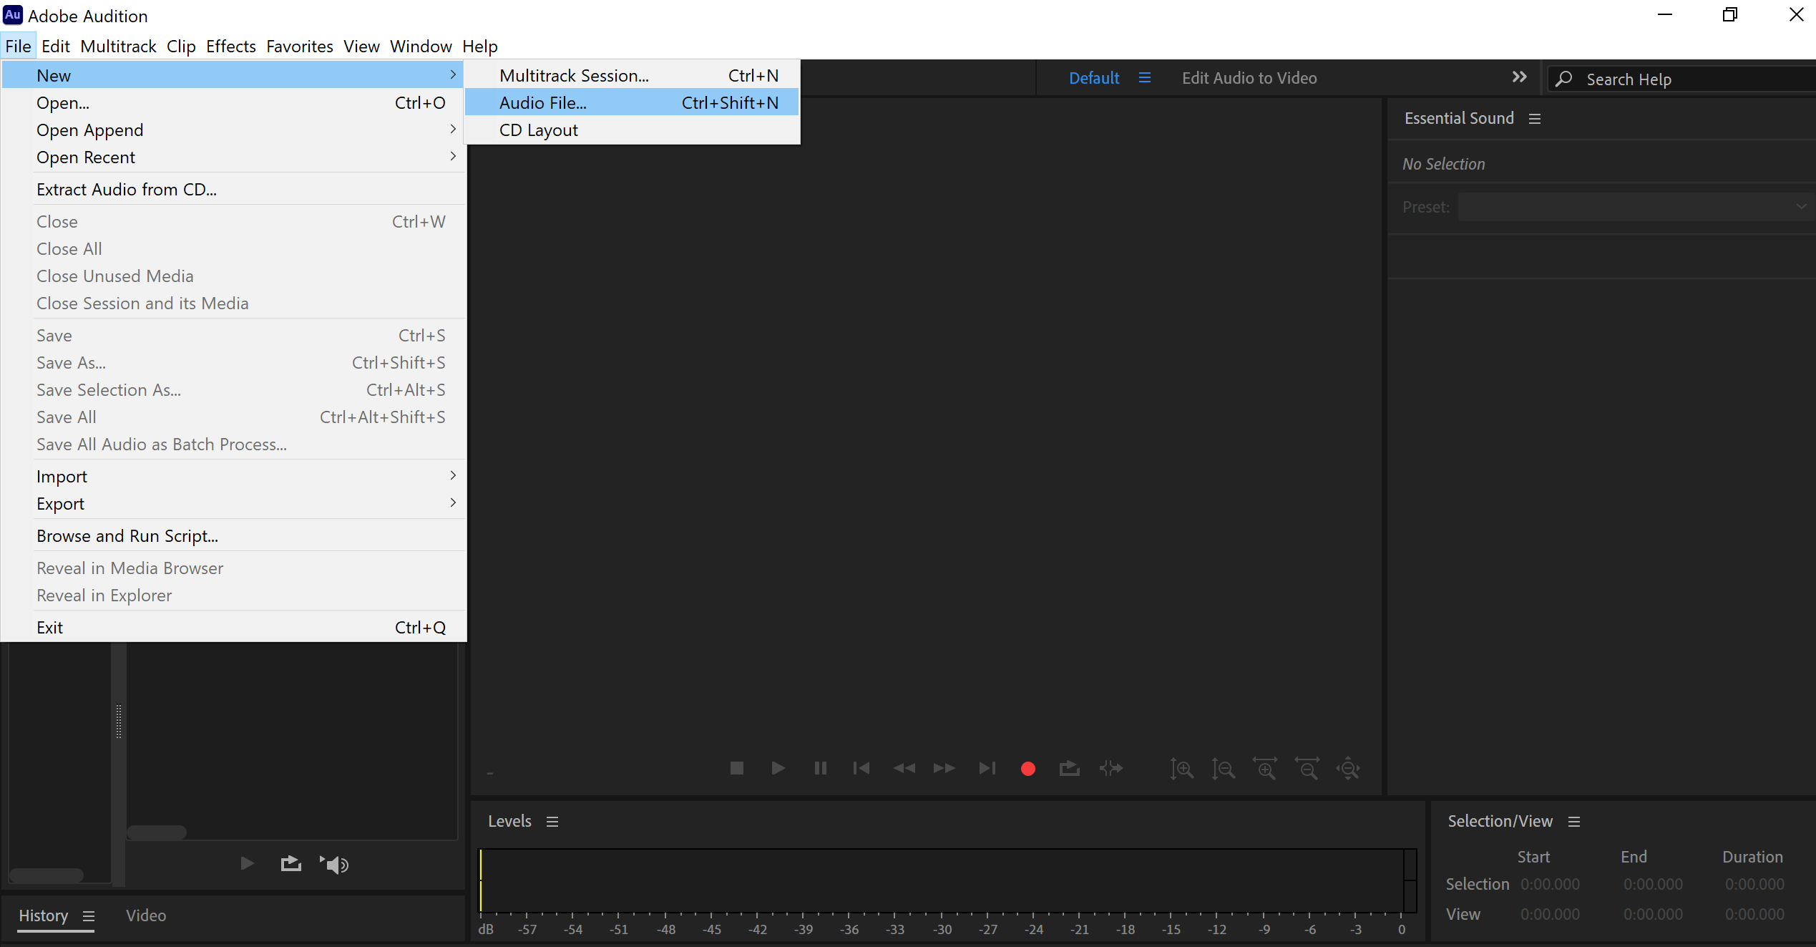Viewport: 1816px width, 947px height.
Task: Click Browse and Run Script
Action: pos(127,536)
